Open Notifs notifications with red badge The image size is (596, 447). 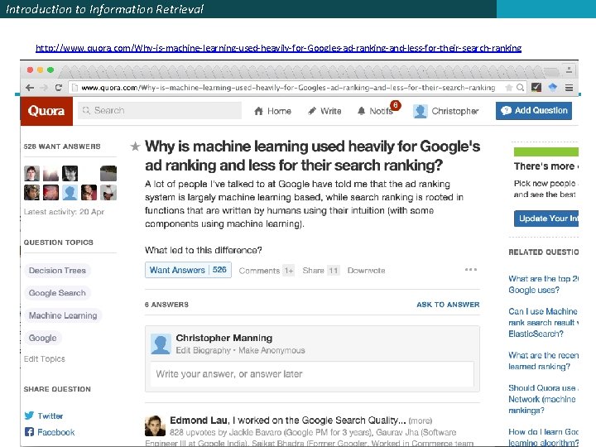click(377, 110)
